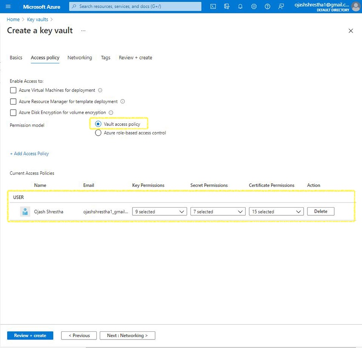Enable Azure Disk Encryption for volume encryption

click(x=13, y=113)
